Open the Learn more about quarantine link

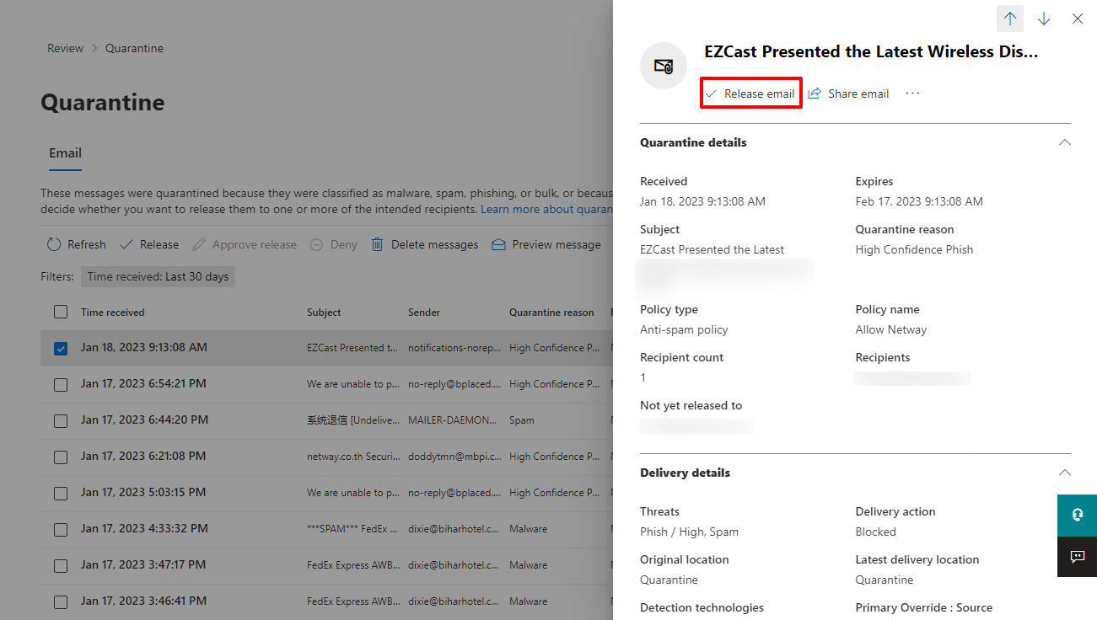(546, 209)
